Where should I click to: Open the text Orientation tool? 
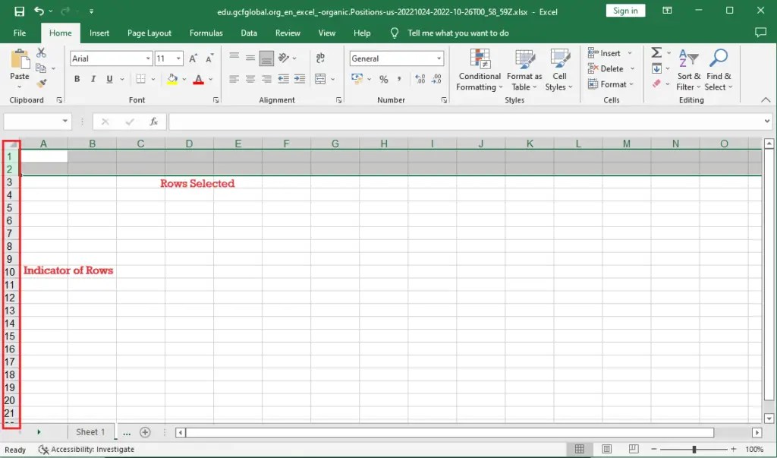284,58
